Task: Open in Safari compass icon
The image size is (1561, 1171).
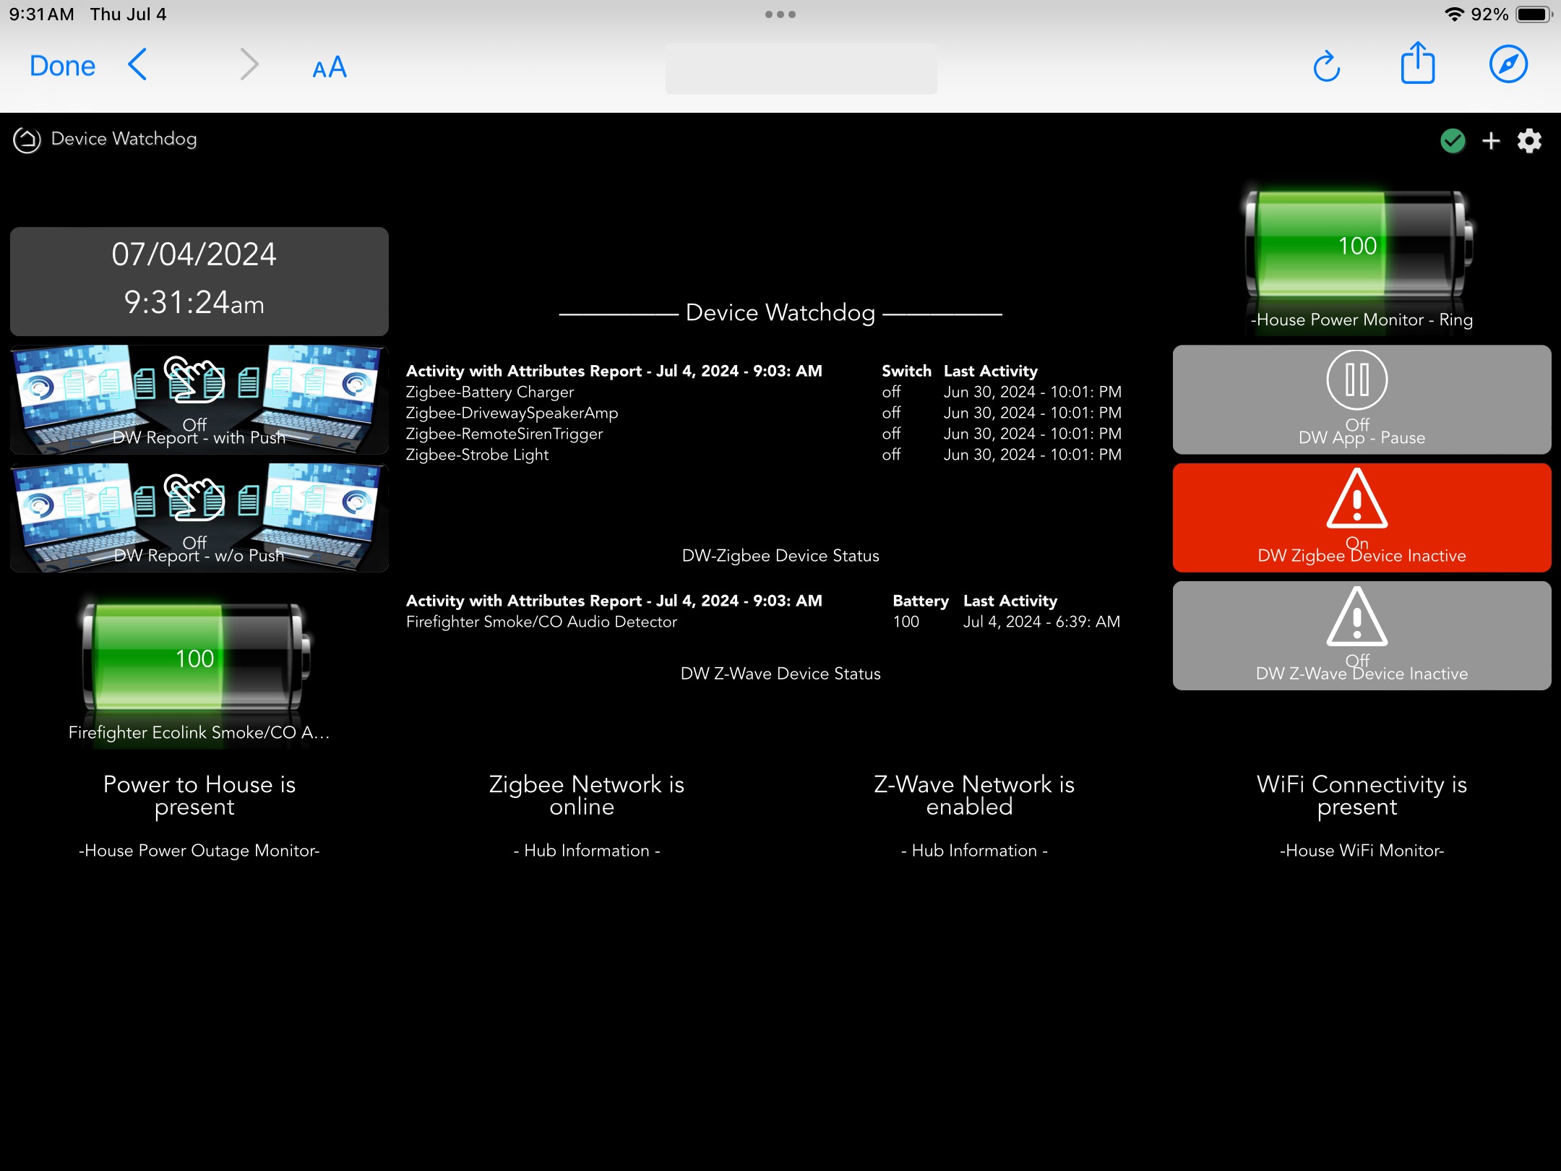Action: [1508, 64]
